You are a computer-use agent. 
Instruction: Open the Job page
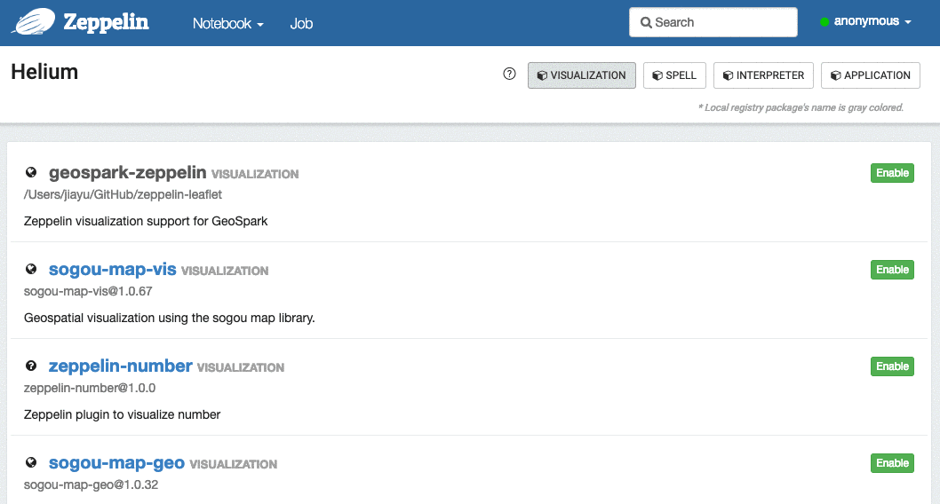coord(301,24)
